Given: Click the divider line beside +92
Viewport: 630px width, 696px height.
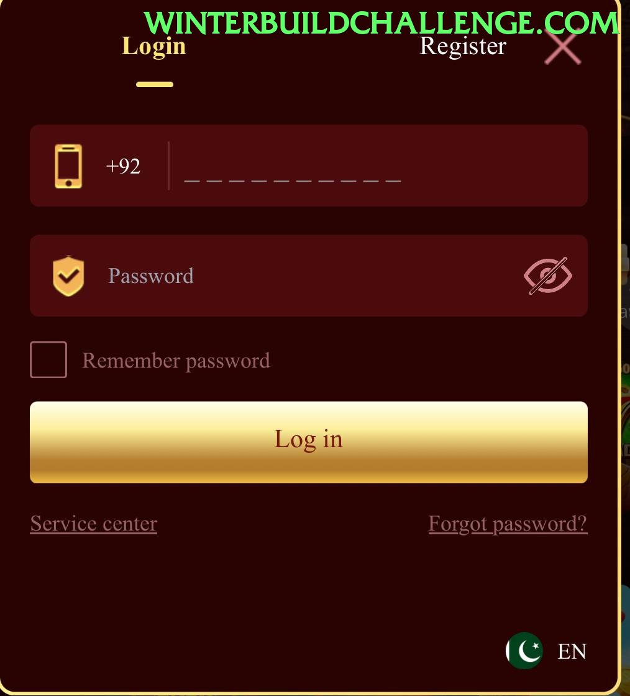Looking at the screenshot, I should coord(168,166).
